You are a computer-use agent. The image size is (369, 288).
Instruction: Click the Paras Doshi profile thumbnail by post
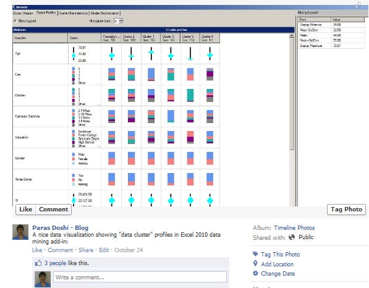[20, 232]
